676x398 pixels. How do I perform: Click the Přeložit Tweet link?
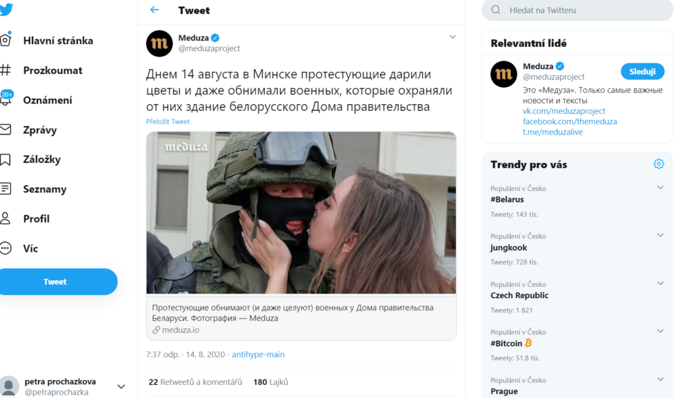click(168, 121)
